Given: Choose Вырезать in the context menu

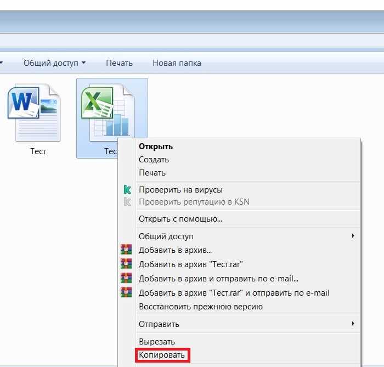Looking at the screenshot, I should pos(157,342).
